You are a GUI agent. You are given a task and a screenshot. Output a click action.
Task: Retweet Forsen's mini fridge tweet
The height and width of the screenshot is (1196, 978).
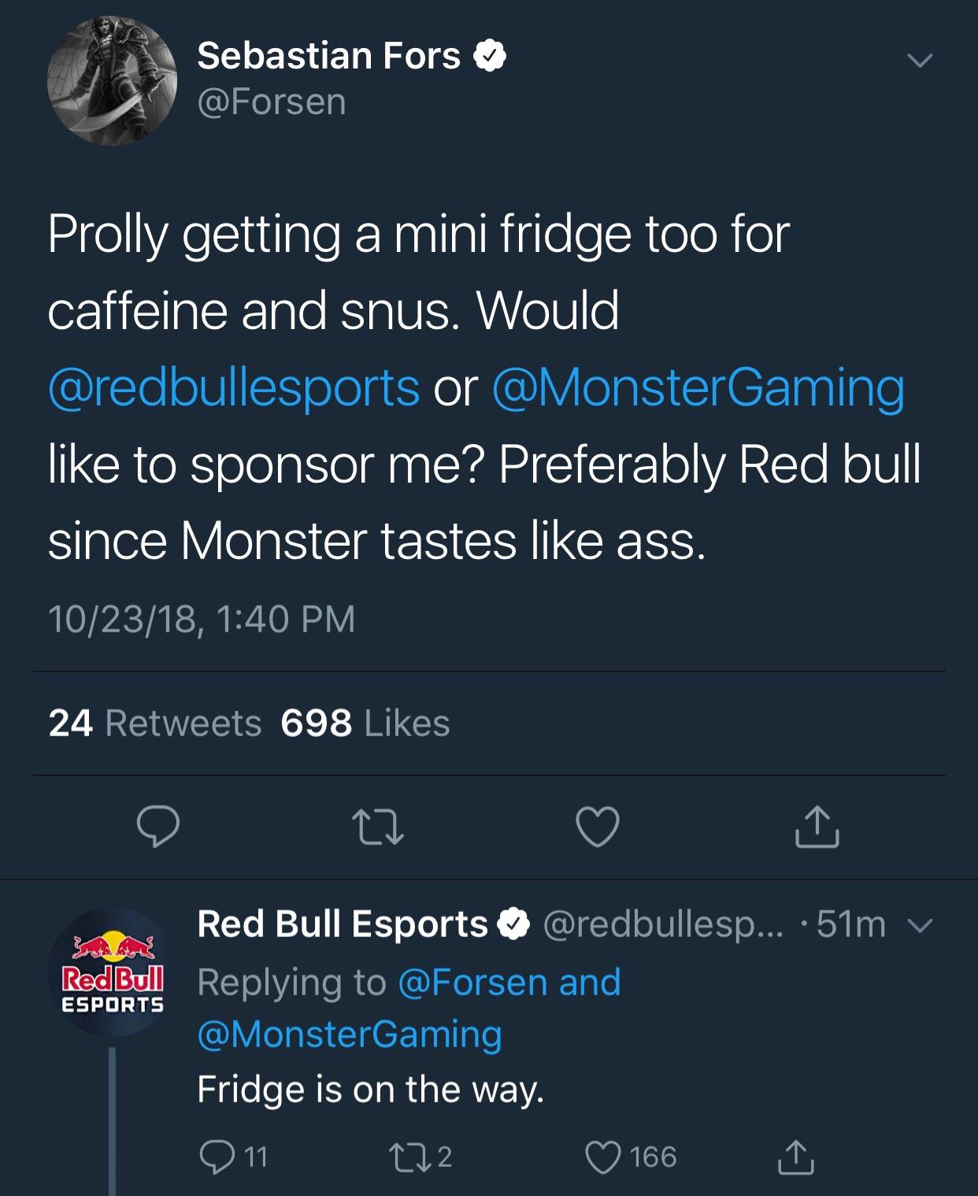378,827
